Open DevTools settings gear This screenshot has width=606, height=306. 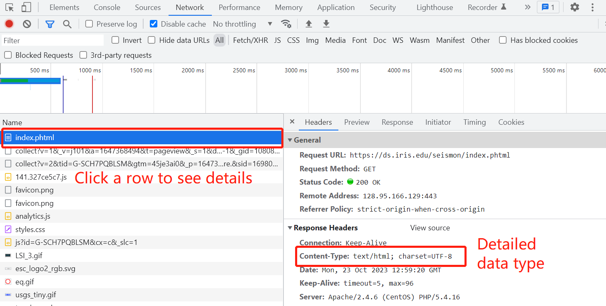(574, 7)
